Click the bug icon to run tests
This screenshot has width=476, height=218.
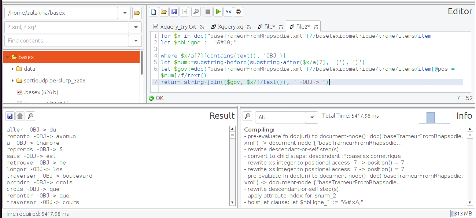239,12
